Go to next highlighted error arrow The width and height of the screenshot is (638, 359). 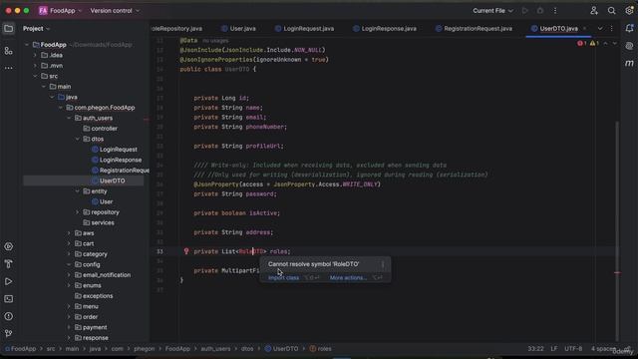[x=615, y=43]
